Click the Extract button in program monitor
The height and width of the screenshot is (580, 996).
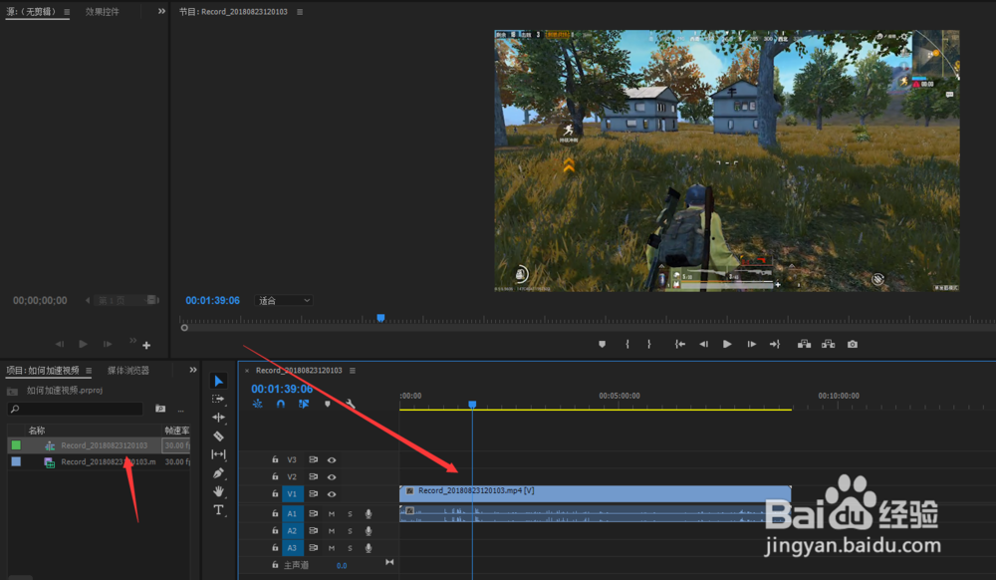pos(829,345)
